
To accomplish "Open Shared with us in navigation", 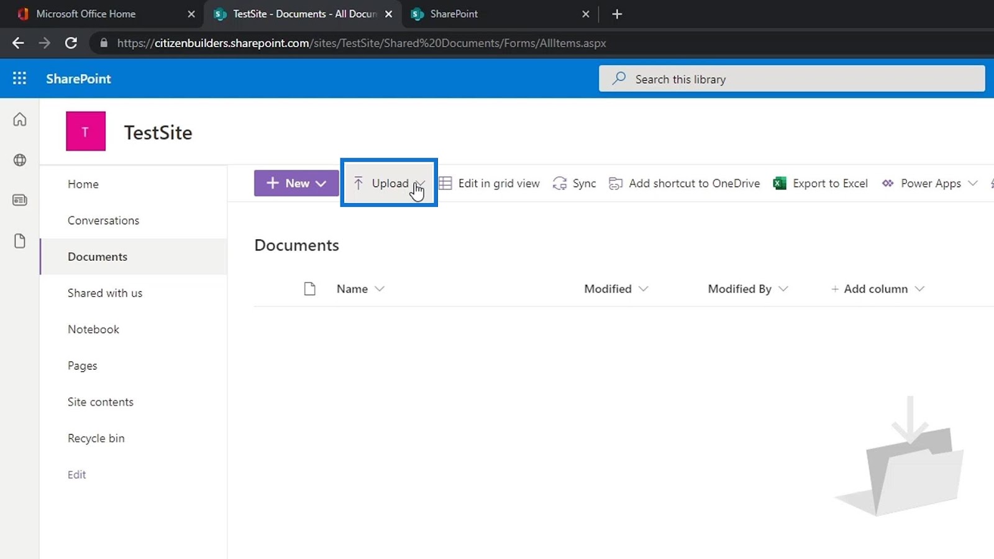I will (105, 293).
